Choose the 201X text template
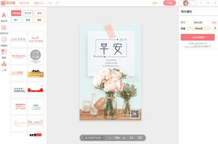 (19, 73)
